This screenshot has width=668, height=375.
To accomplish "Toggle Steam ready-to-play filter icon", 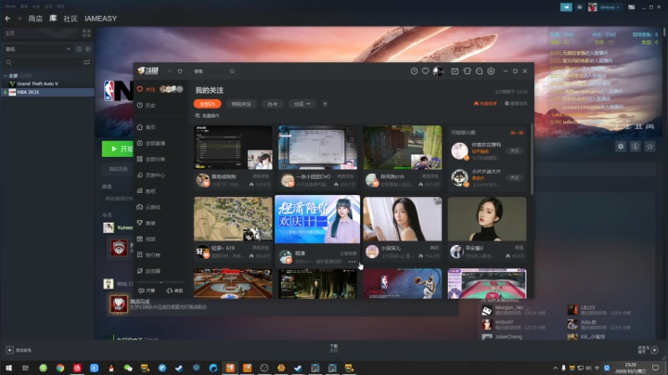I will coord(88,49).
